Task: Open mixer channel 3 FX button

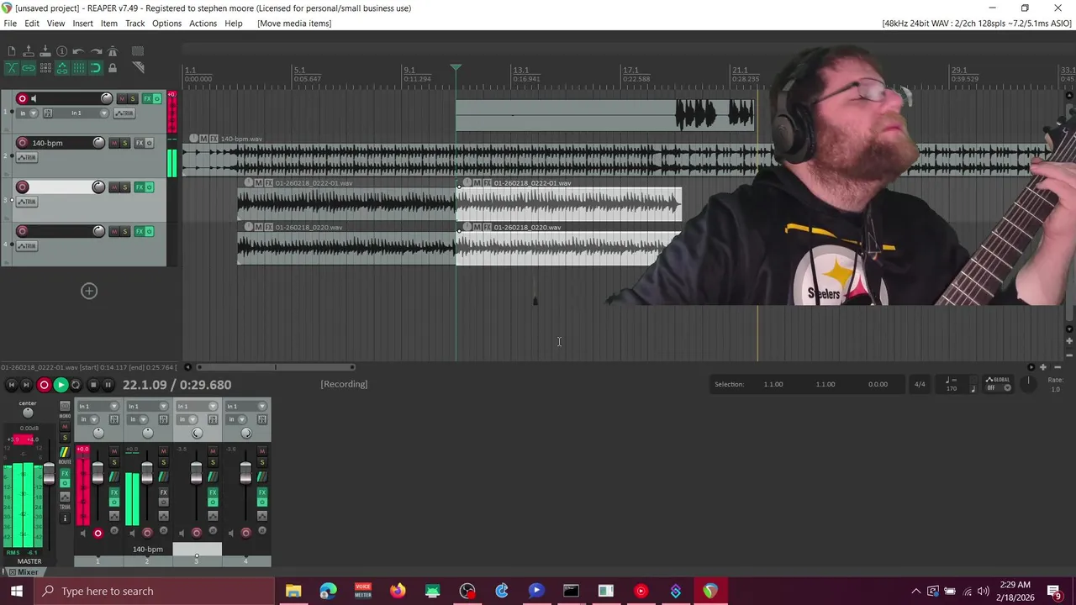Action: (x=213, y=492)
